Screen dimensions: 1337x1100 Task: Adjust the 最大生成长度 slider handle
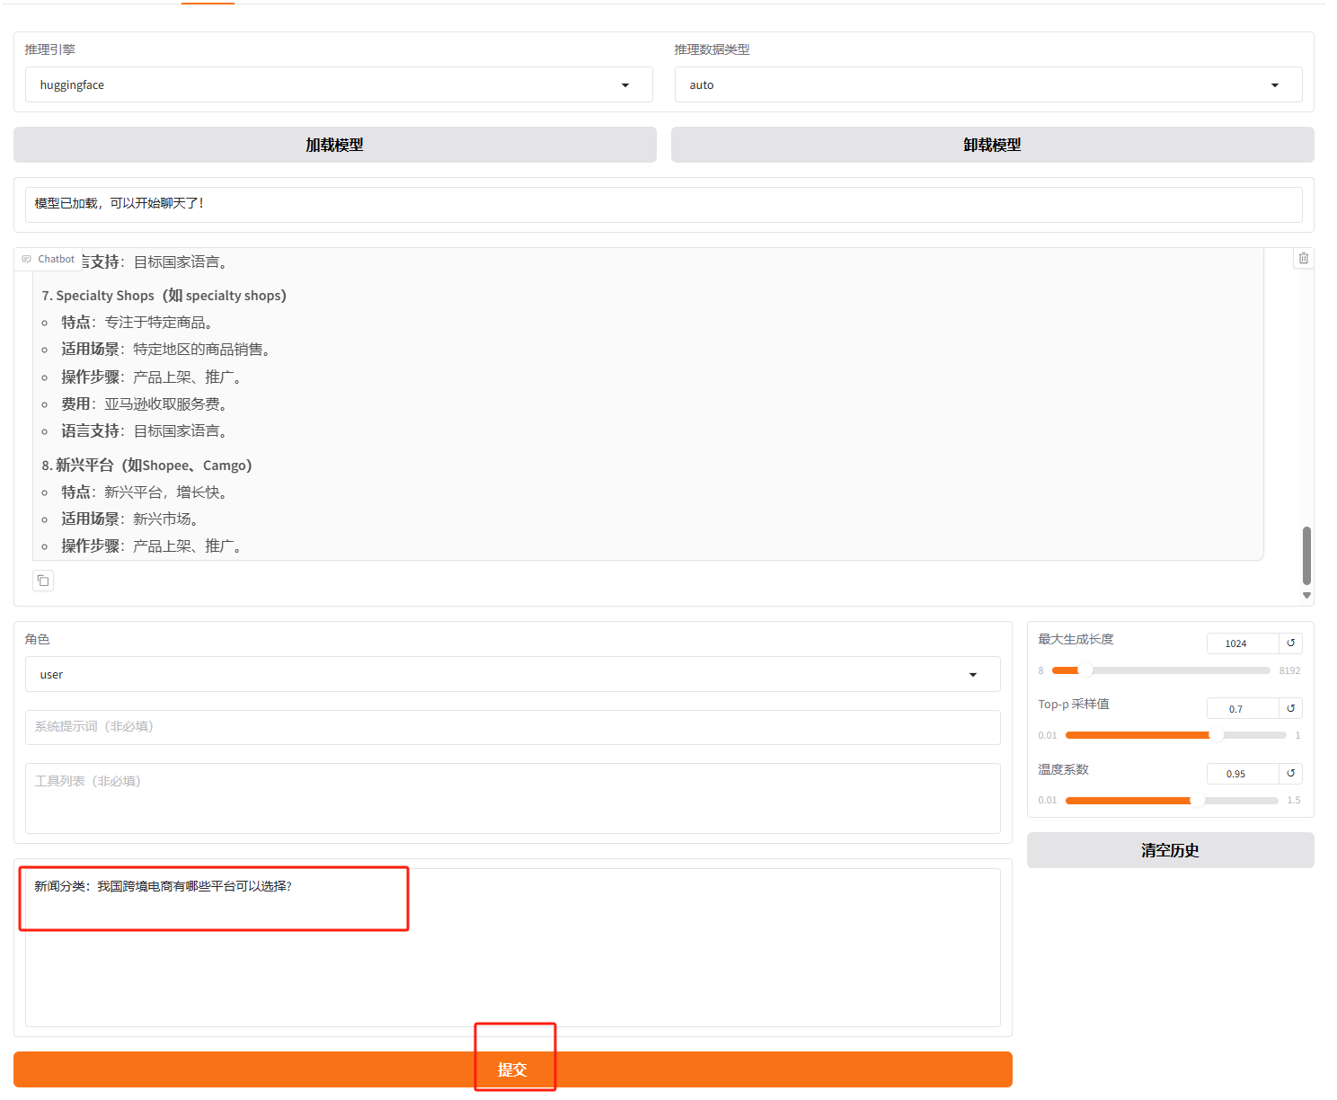pyautogui.click(x=1085, y=670)
